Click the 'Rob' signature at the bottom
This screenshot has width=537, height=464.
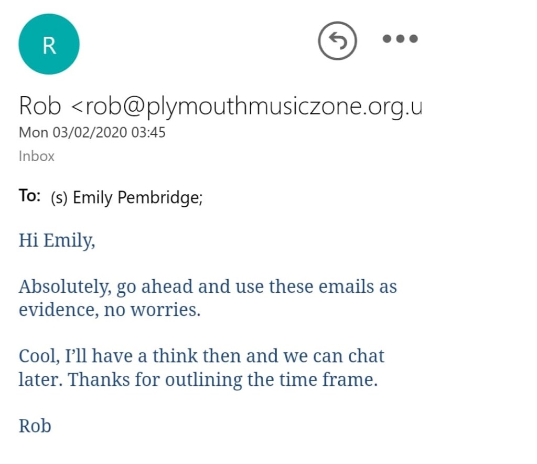tap(35, 425)
